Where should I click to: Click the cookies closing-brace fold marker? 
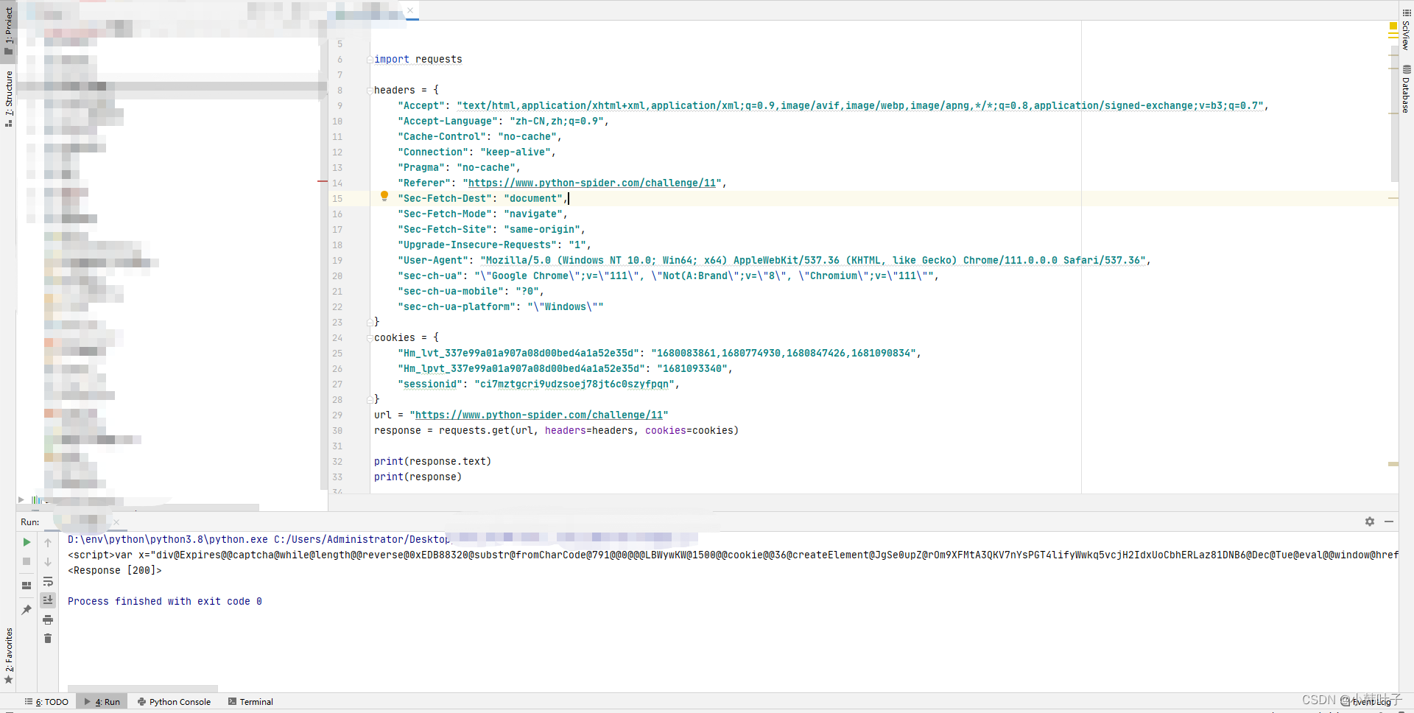point(370,399)
